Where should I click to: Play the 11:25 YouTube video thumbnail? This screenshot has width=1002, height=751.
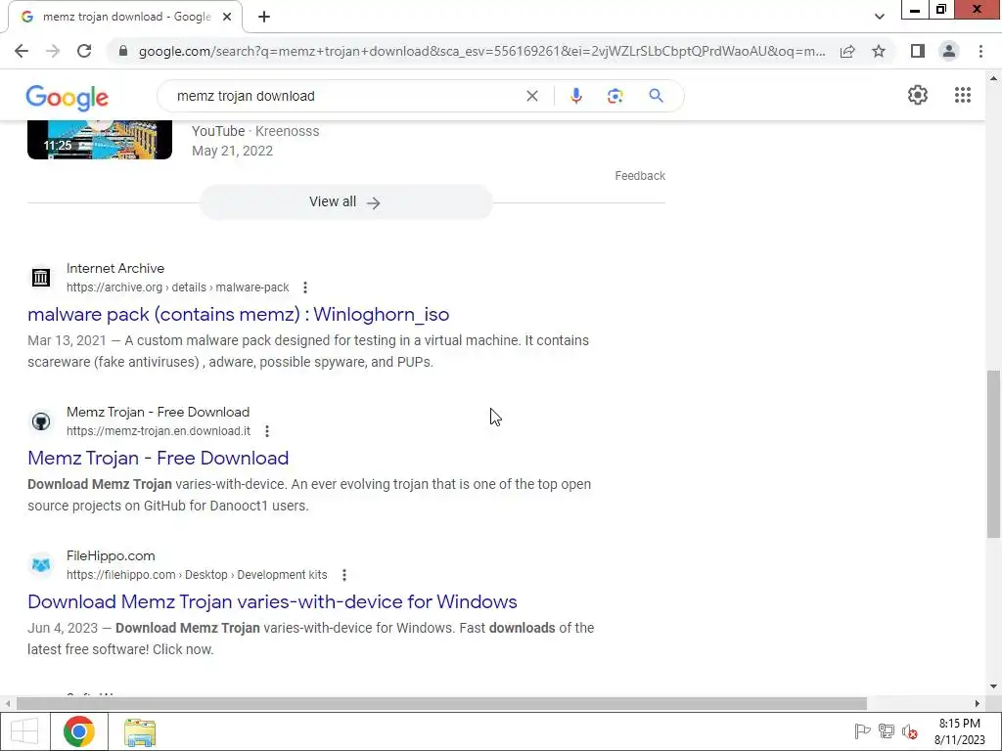100,139
